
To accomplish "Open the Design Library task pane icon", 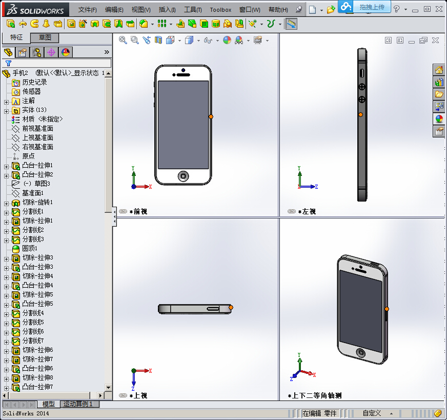I will 439,83.
